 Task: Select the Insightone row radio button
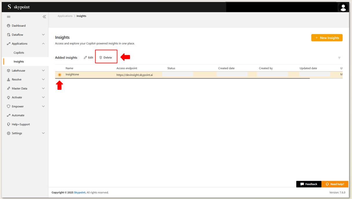[60, 75]
